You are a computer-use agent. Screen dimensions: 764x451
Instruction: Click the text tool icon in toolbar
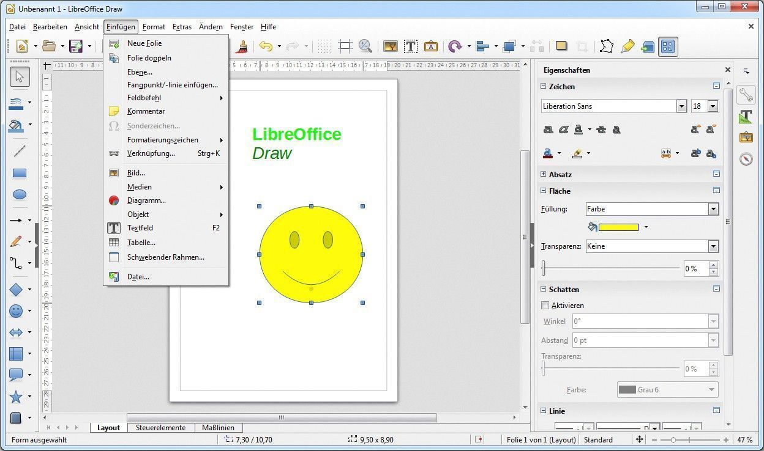[410, 46]
